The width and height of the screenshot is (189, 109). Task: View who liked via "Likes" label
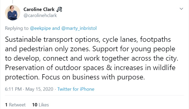click(x=44, y=105)
